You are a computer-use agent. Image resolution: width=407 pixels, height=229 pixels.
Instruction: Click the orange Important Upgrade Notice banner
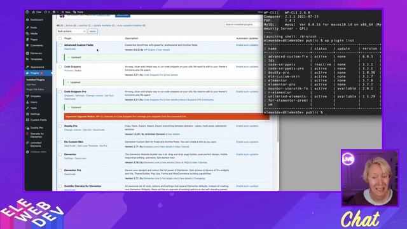[167, 116]
